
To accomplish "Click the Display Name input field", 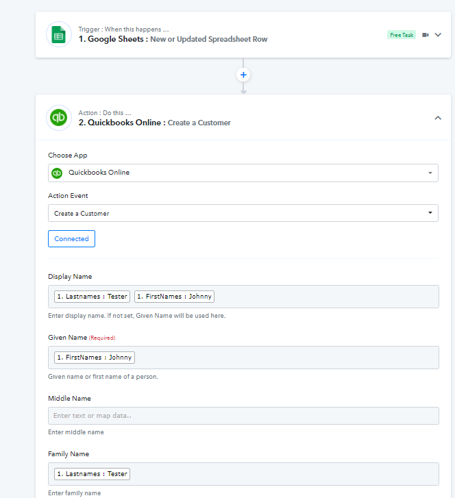I will pos(243,297).
